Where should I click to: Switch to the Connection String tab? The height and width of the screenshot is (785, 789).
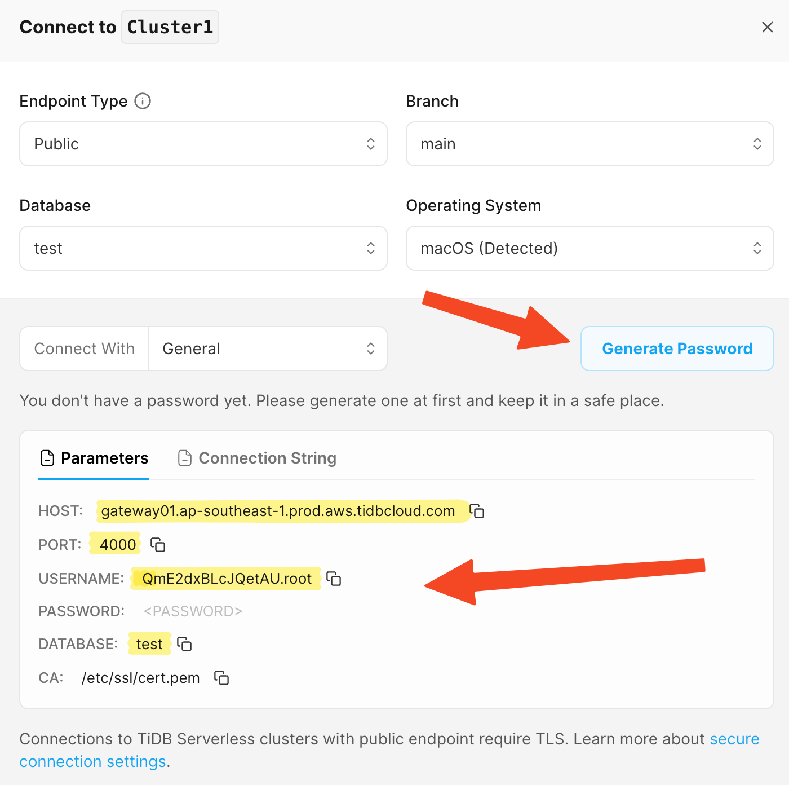(257, 458)
